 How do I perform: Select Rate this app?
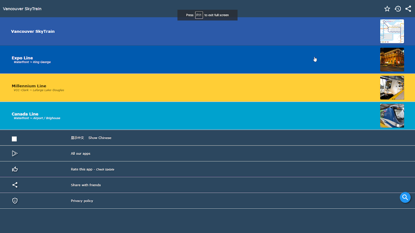point(208,169)
